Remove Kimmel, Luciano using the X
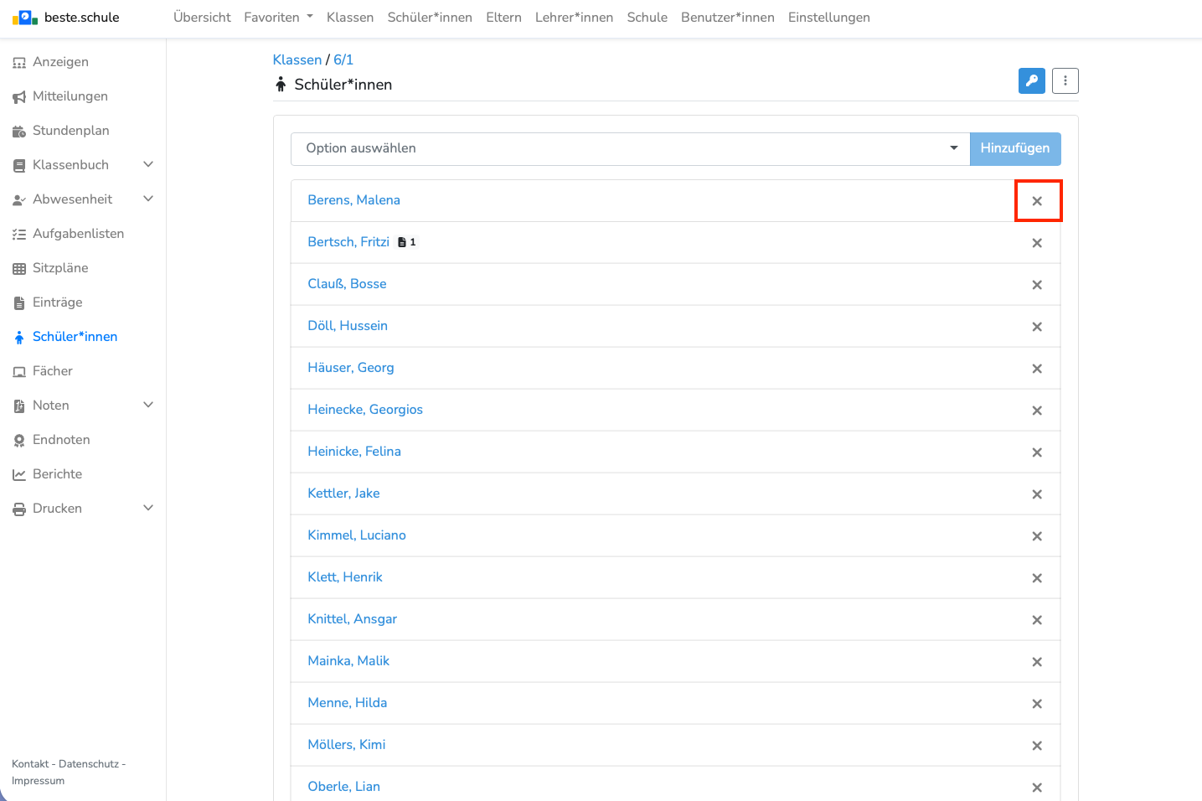The image size is (1202, 801). tap(1037, 536)
